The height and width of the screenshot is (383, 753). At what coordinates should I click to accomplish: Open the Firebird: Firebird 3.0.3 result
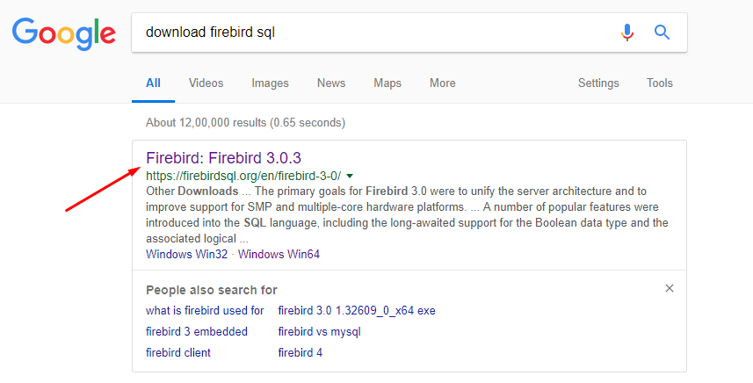click(223, 158)
